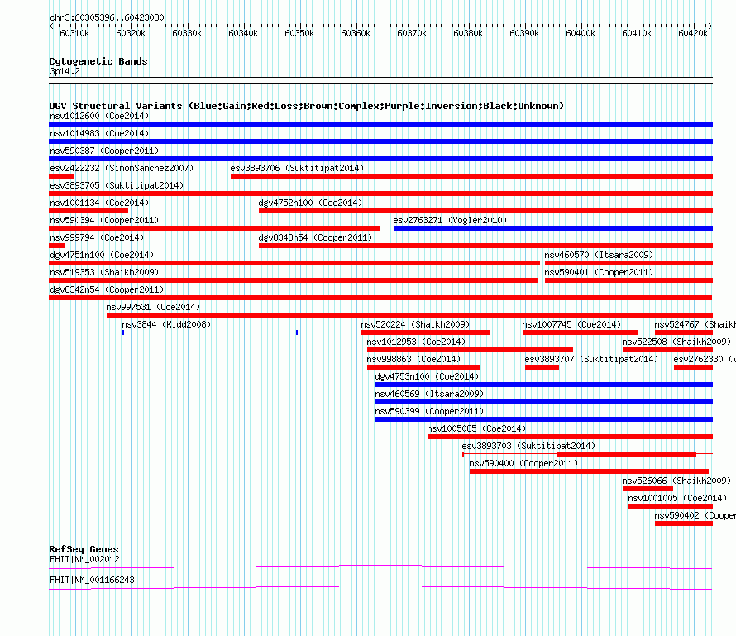Image resolution: width=736 pixels, height=636 pixels.
Task: Open nsv1001005 (Coe2014) label
Action: (677, 498)
